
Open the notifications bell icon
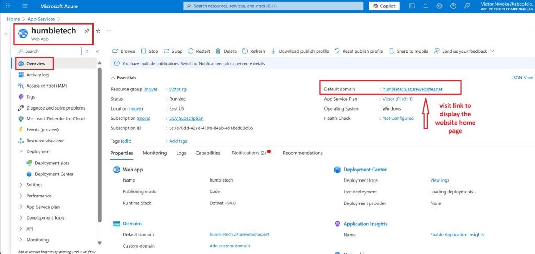425,6
